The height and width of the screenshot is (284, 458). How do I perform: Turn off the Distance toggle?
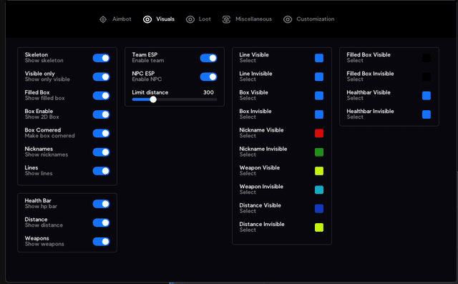pos(101,222)
